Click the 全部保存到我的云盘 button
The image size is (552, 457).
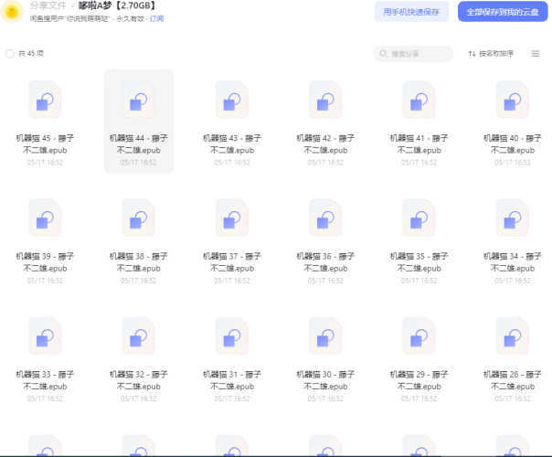click(503, 12)
